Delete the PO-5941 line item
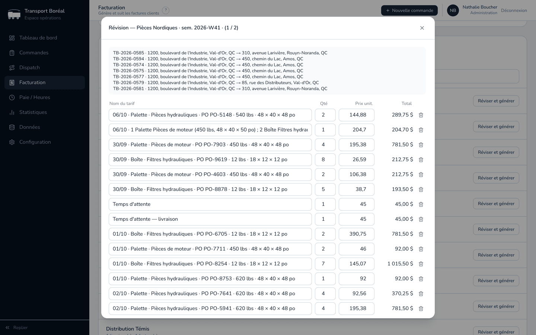The height and width of the screenshot is (335, 536). click(x=421, y=309)
